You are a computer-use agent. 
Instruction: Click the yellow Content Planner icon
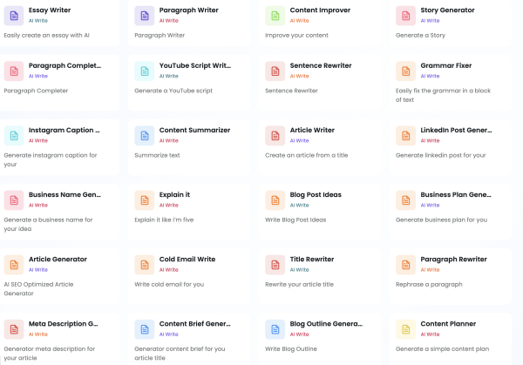(x=406, y=329)
